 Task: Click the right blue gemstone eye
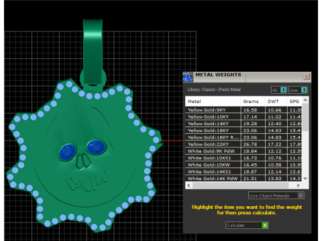[x=96, y=147]
